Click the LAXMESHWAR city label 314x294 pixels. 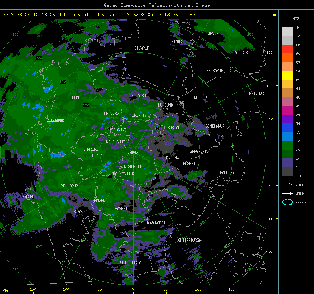pyautogui.click(x=124, y=174)
